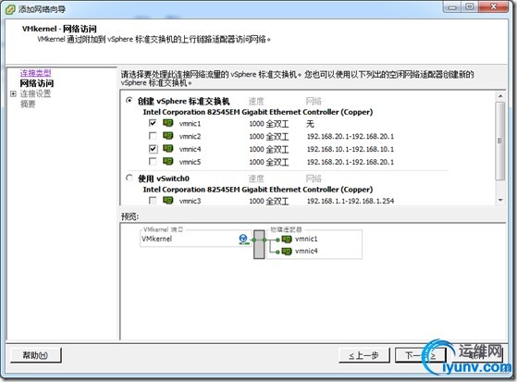Click vmnic1 adapter icon in preview diagram
This screenshot has width=517, height=382.
tap(287, 240)
